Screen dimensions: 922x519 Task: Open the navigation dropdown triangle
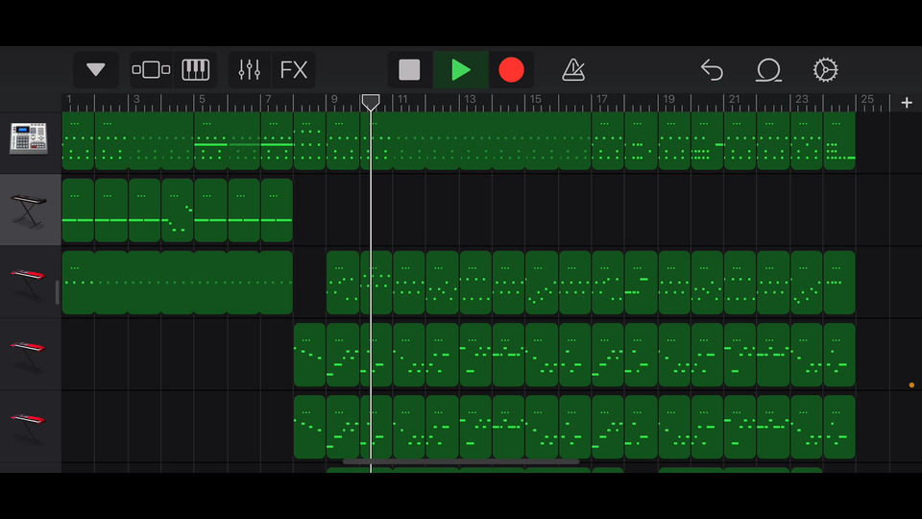point(96,70)
